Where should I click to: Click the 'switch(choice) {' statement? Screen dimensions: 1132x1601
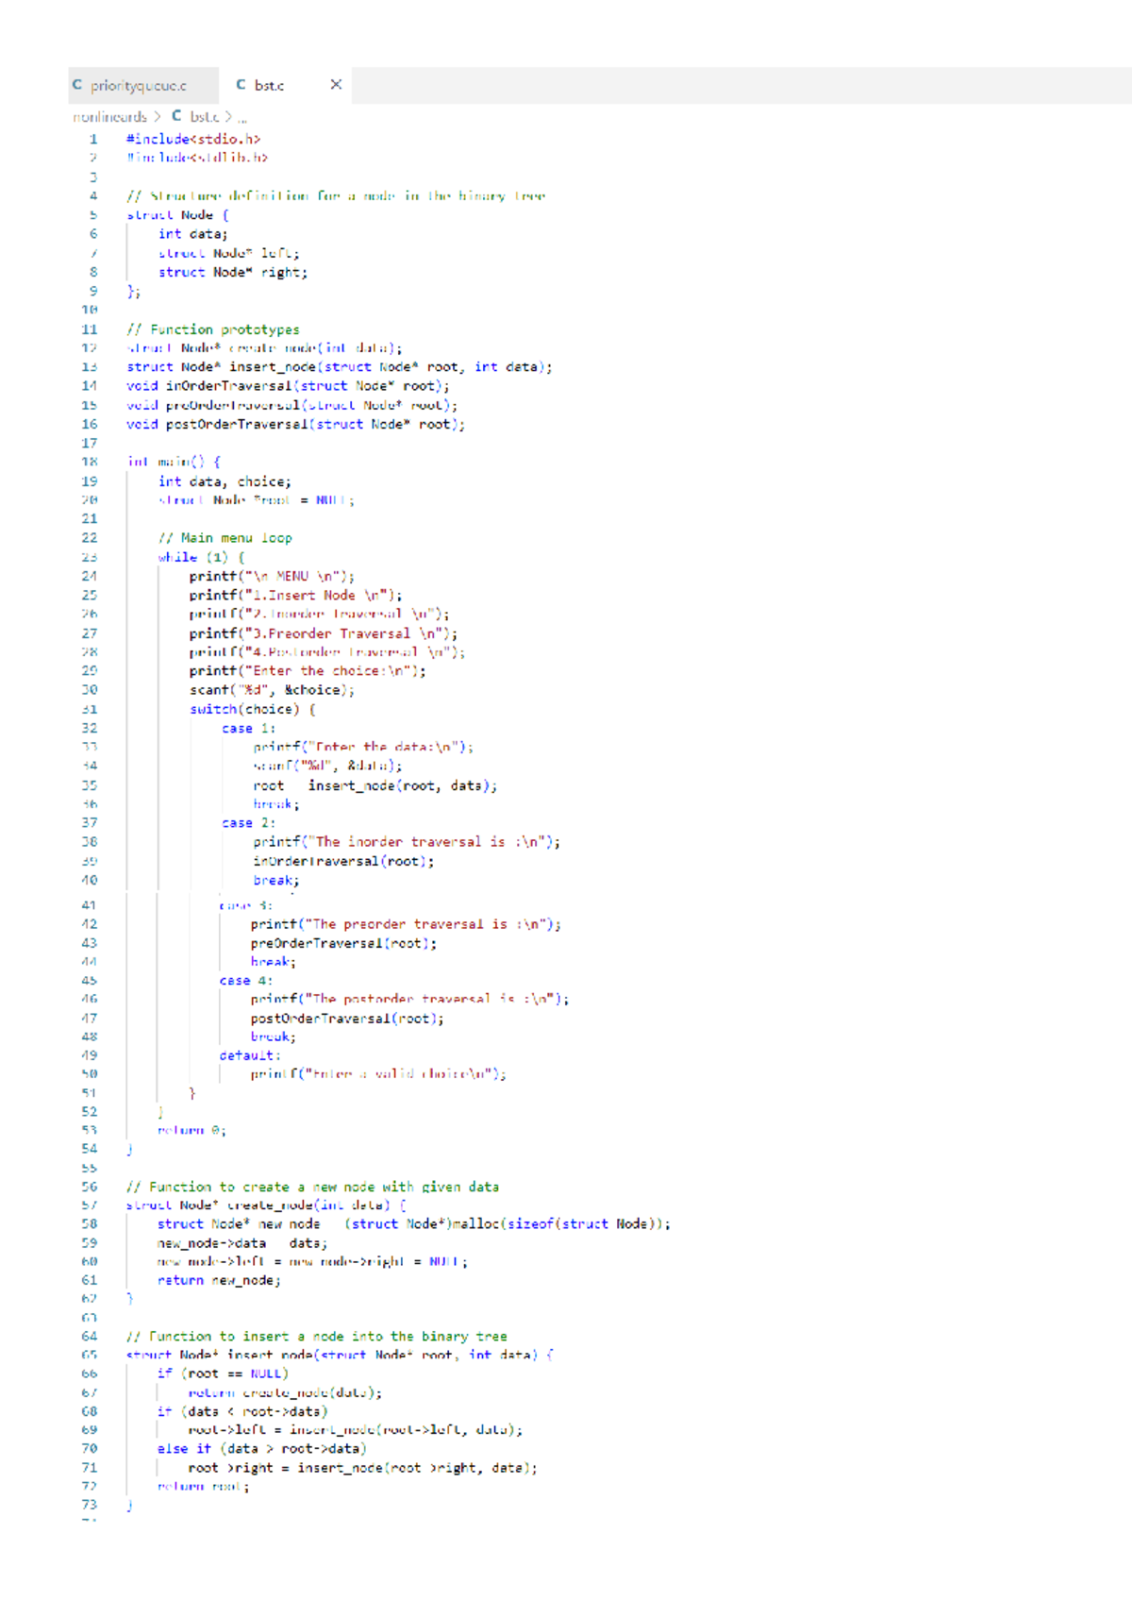click(x=253, y=709)
